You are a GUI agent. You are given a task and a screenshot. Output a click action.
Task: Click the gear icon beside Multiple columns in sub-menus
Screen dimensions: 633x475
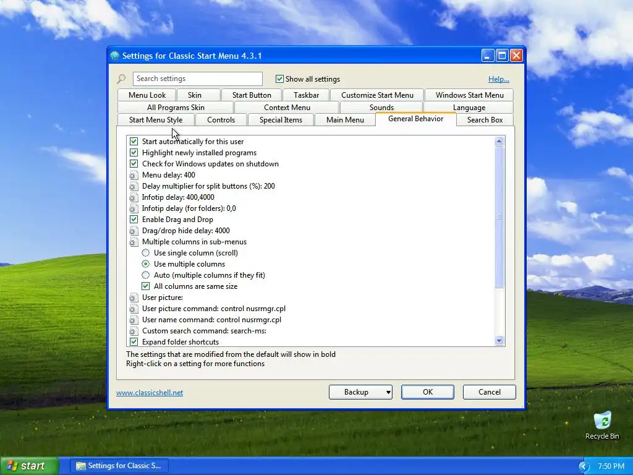[x=134, y=242]
